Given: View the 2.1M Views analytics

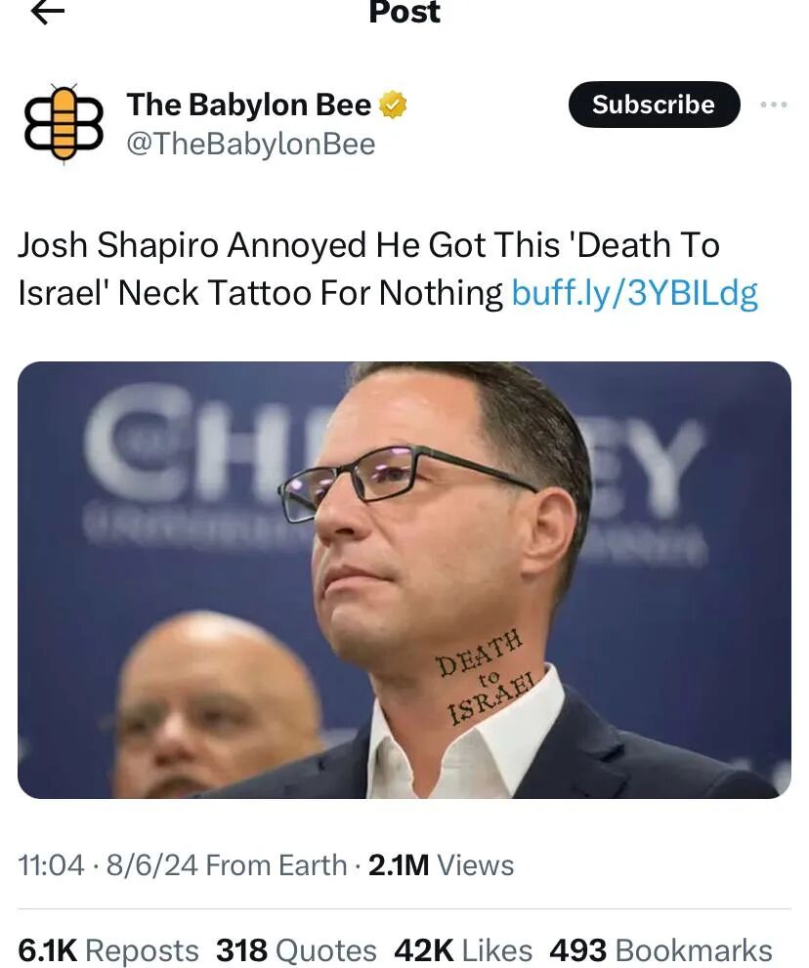Looking at the screenshot, I should tap(441, 864).
